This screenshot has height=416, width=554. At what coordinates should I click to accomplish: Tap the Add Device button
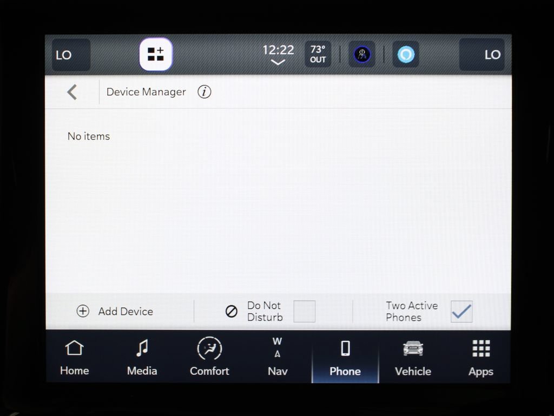click(x=115, y=311)
